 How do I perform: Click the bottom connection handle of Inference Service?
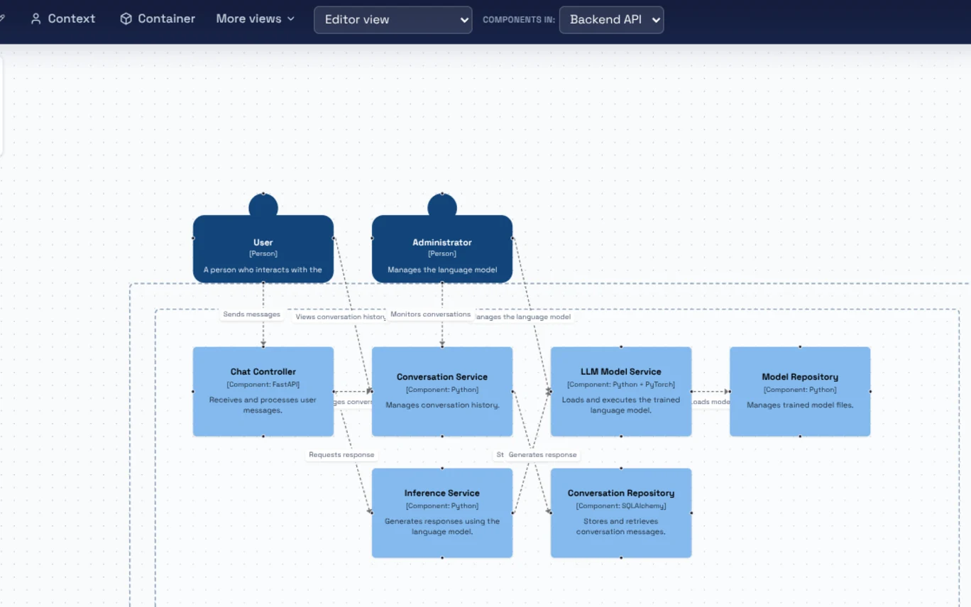pos(442,557)
